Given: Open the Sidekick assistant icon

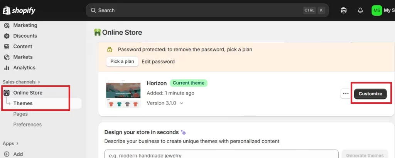Looking at the screenshot, I should coord(344,10).
